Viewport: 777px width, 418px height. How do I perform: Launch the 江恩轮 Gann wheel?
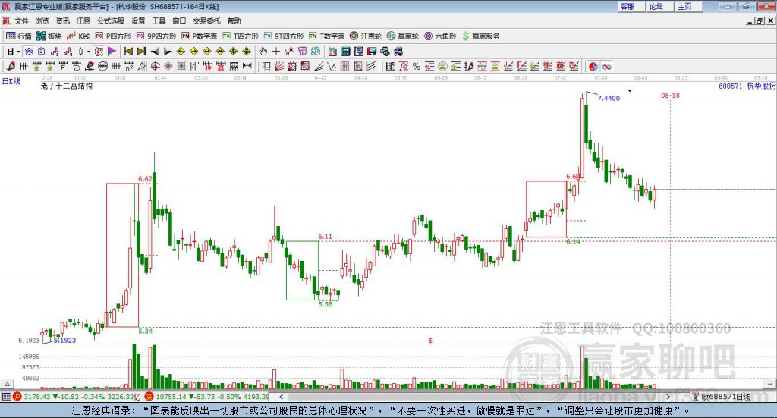366,36
